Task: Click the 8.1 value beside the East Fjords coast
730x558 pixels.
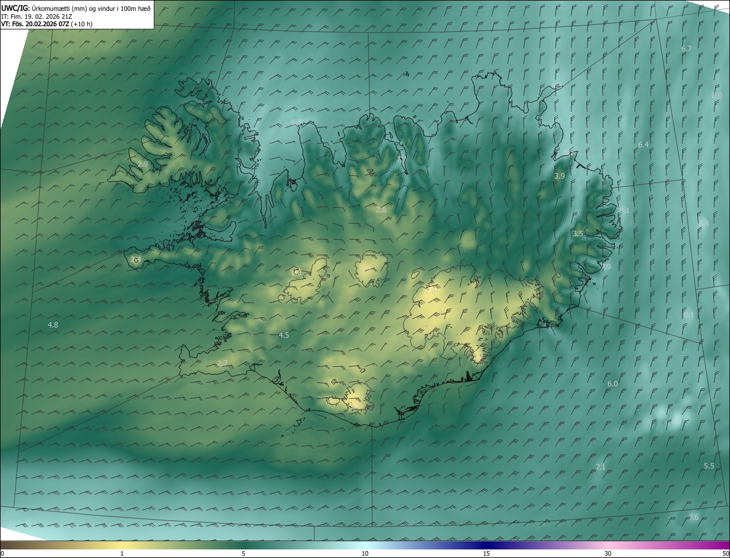Action: (624, 211)
